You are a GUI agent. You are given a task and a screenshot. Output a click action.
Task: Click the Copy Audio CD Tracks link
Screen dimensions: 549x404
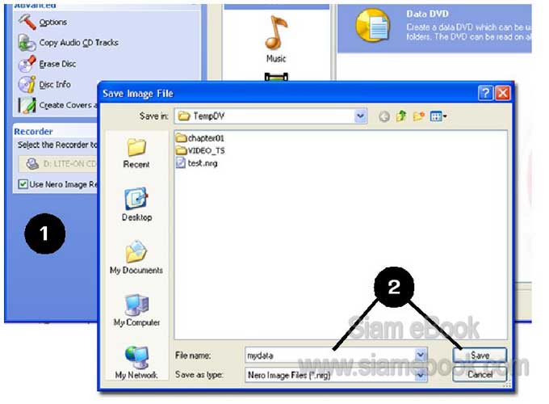pos(79,43)
